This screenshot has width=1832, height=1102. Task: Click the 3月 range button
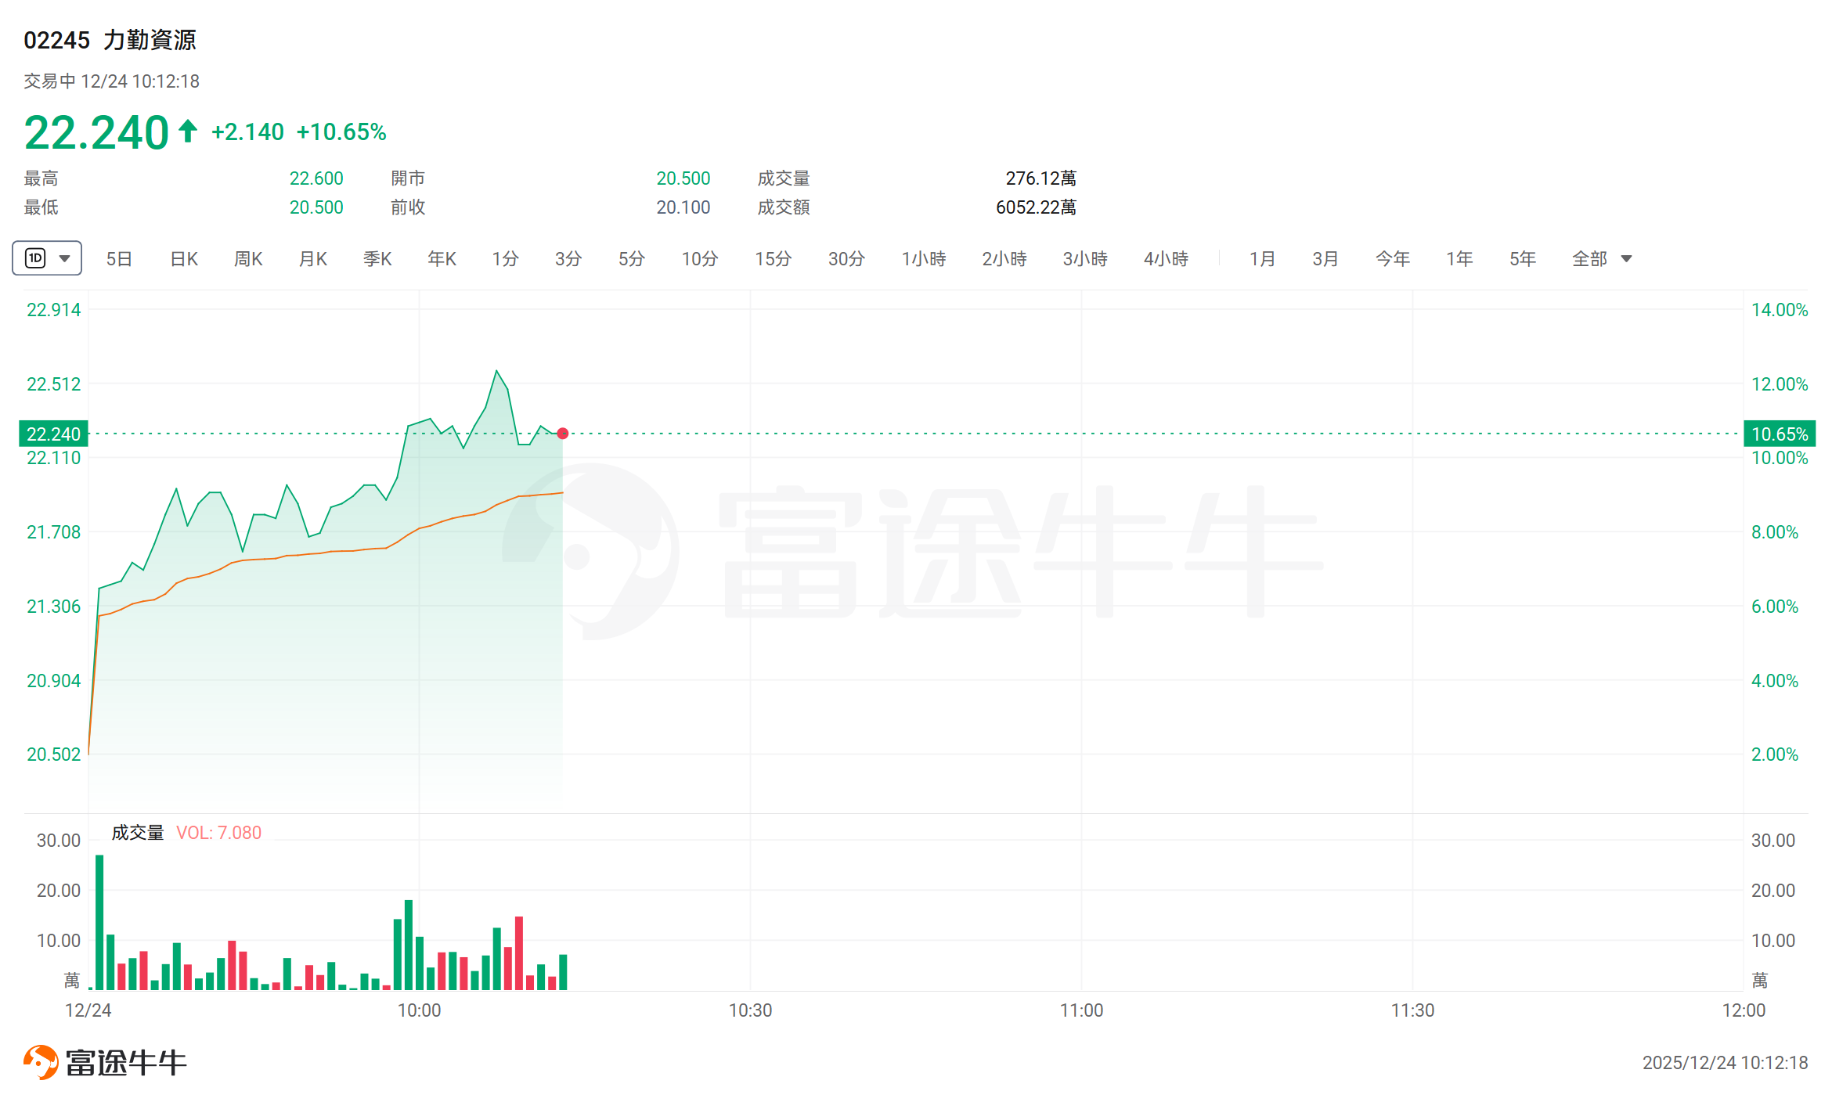[x=1325, y=259]
